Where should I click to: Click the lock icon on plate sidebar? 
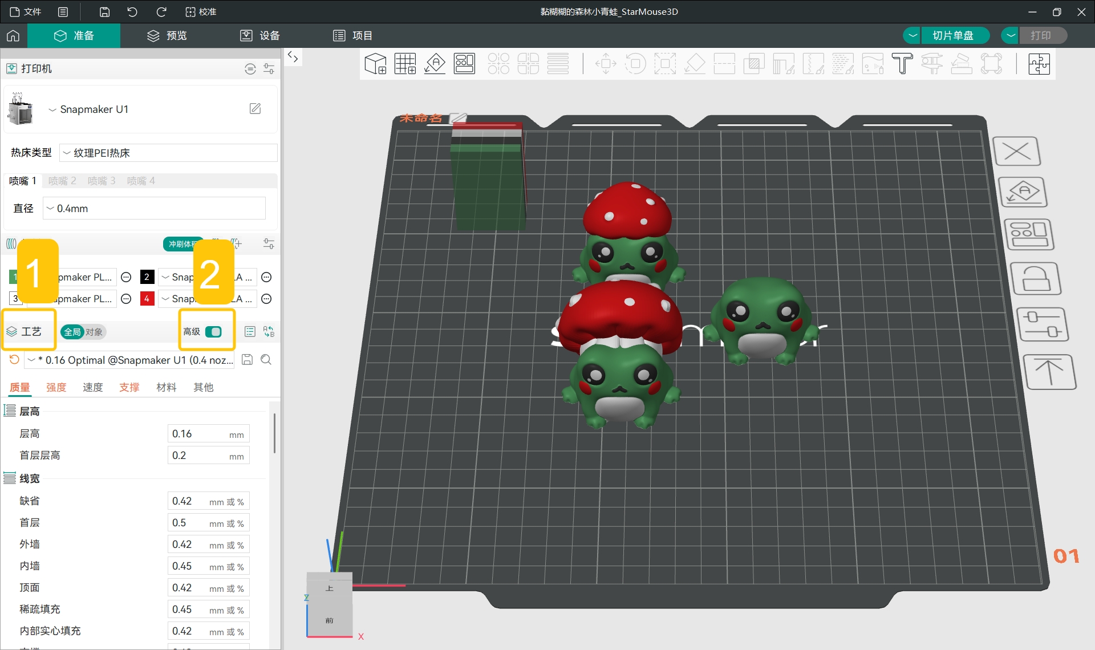[1035, 279]
